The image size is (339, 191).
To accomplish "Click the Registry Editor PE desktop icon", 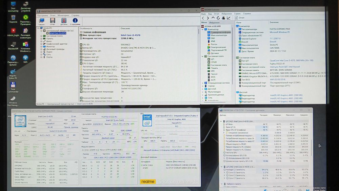I will coord(13,74).
